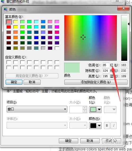Click 添加到自定义颜色 (Add to custom colors) button
Viewport: 132px width, 151px height.
click(x=96, y=82)
